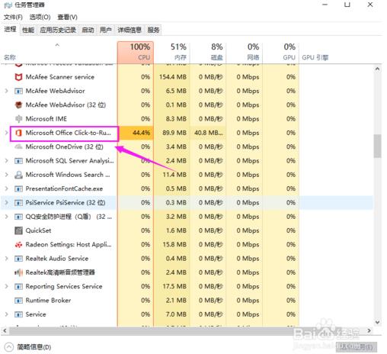
Task: Click the vertical scrollbar up arrow
Action: click(x=377, y=69)
